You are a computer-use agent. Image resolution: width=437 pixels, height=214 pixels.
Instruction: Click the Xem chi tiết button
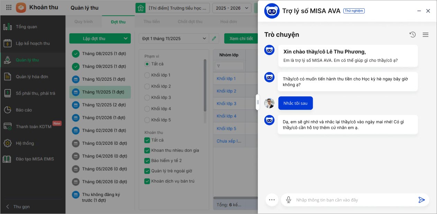coord(241,38)
